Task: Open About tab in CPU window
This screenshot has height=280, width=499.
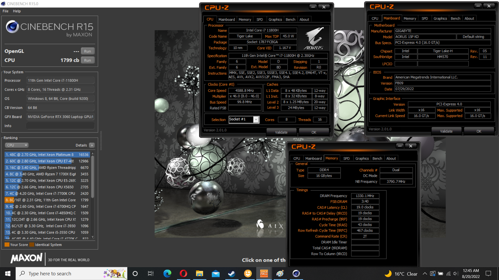Action: click(304, 19)
